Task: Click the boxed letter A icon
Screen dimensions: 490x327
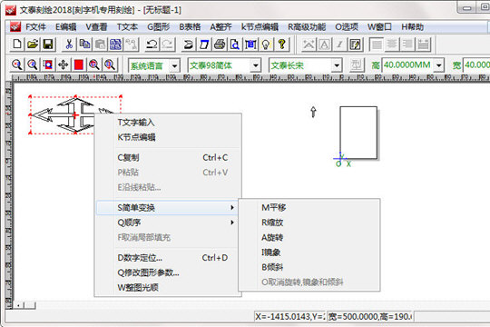Action: click(324, 45)
